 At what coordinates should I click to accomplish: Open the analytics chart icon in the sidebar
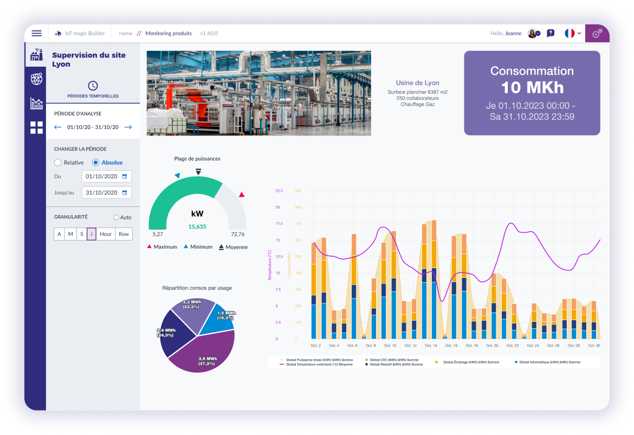coord(36,102)
